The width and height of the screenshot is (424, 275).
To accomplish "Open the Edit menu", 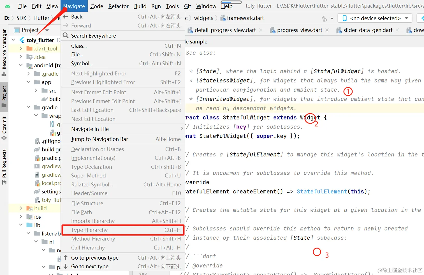I will point(36,6).
